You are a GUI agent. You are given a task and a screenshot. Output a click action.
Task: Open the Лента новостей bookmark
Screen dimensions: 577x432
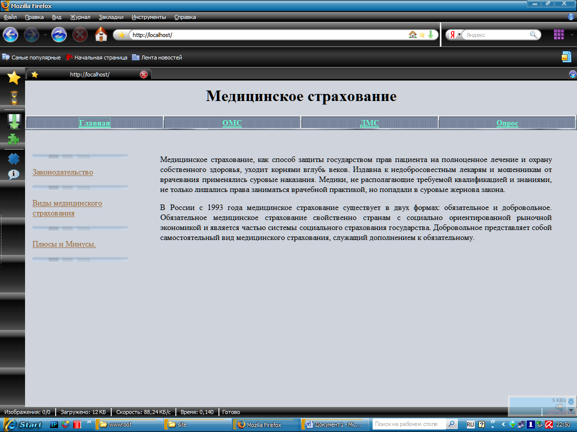click(x=157, y=57)
